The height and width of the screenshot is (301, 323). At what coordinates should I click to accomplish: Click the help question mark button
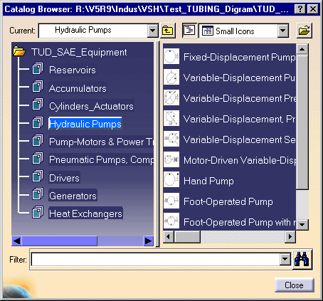pos(300,9)
